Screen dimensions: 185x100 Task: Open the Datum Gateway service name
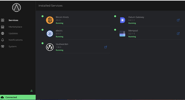pyautogui.click(x=136, y=17)
